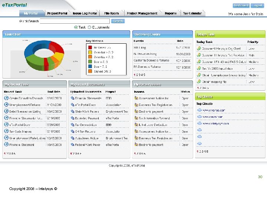Viewport: 267px width, 200px height.
Task: Click the State Work Papers document icon
Action: click(x=72, y=111)
